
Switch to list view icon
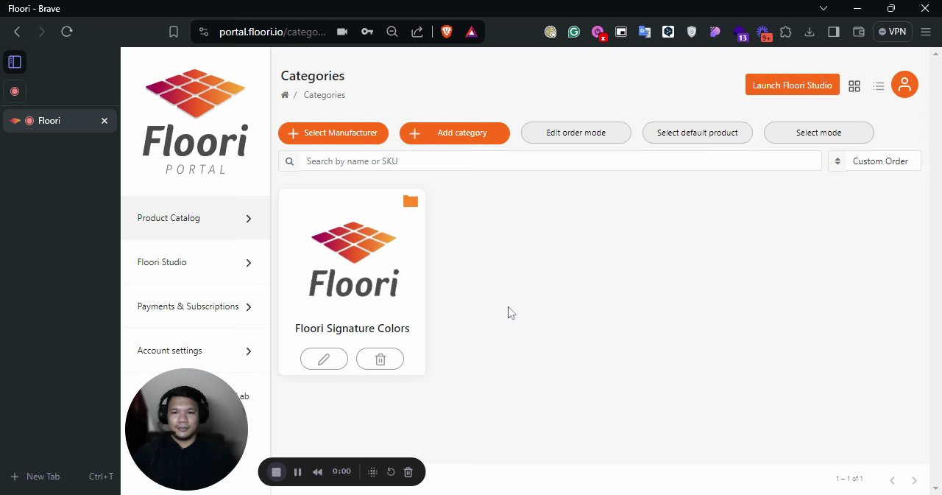click(x=879, y=86)
